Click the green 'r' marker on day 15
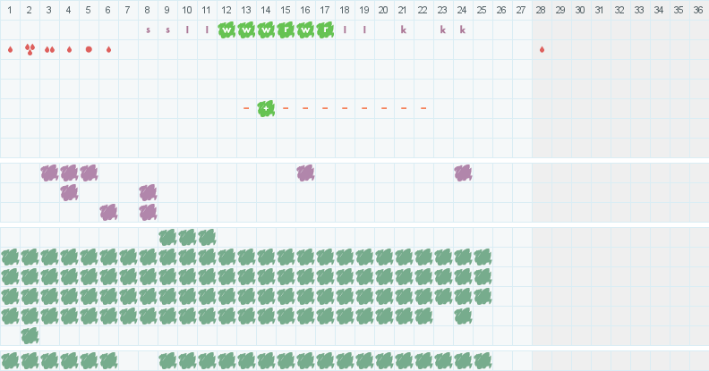 [286, 30]
